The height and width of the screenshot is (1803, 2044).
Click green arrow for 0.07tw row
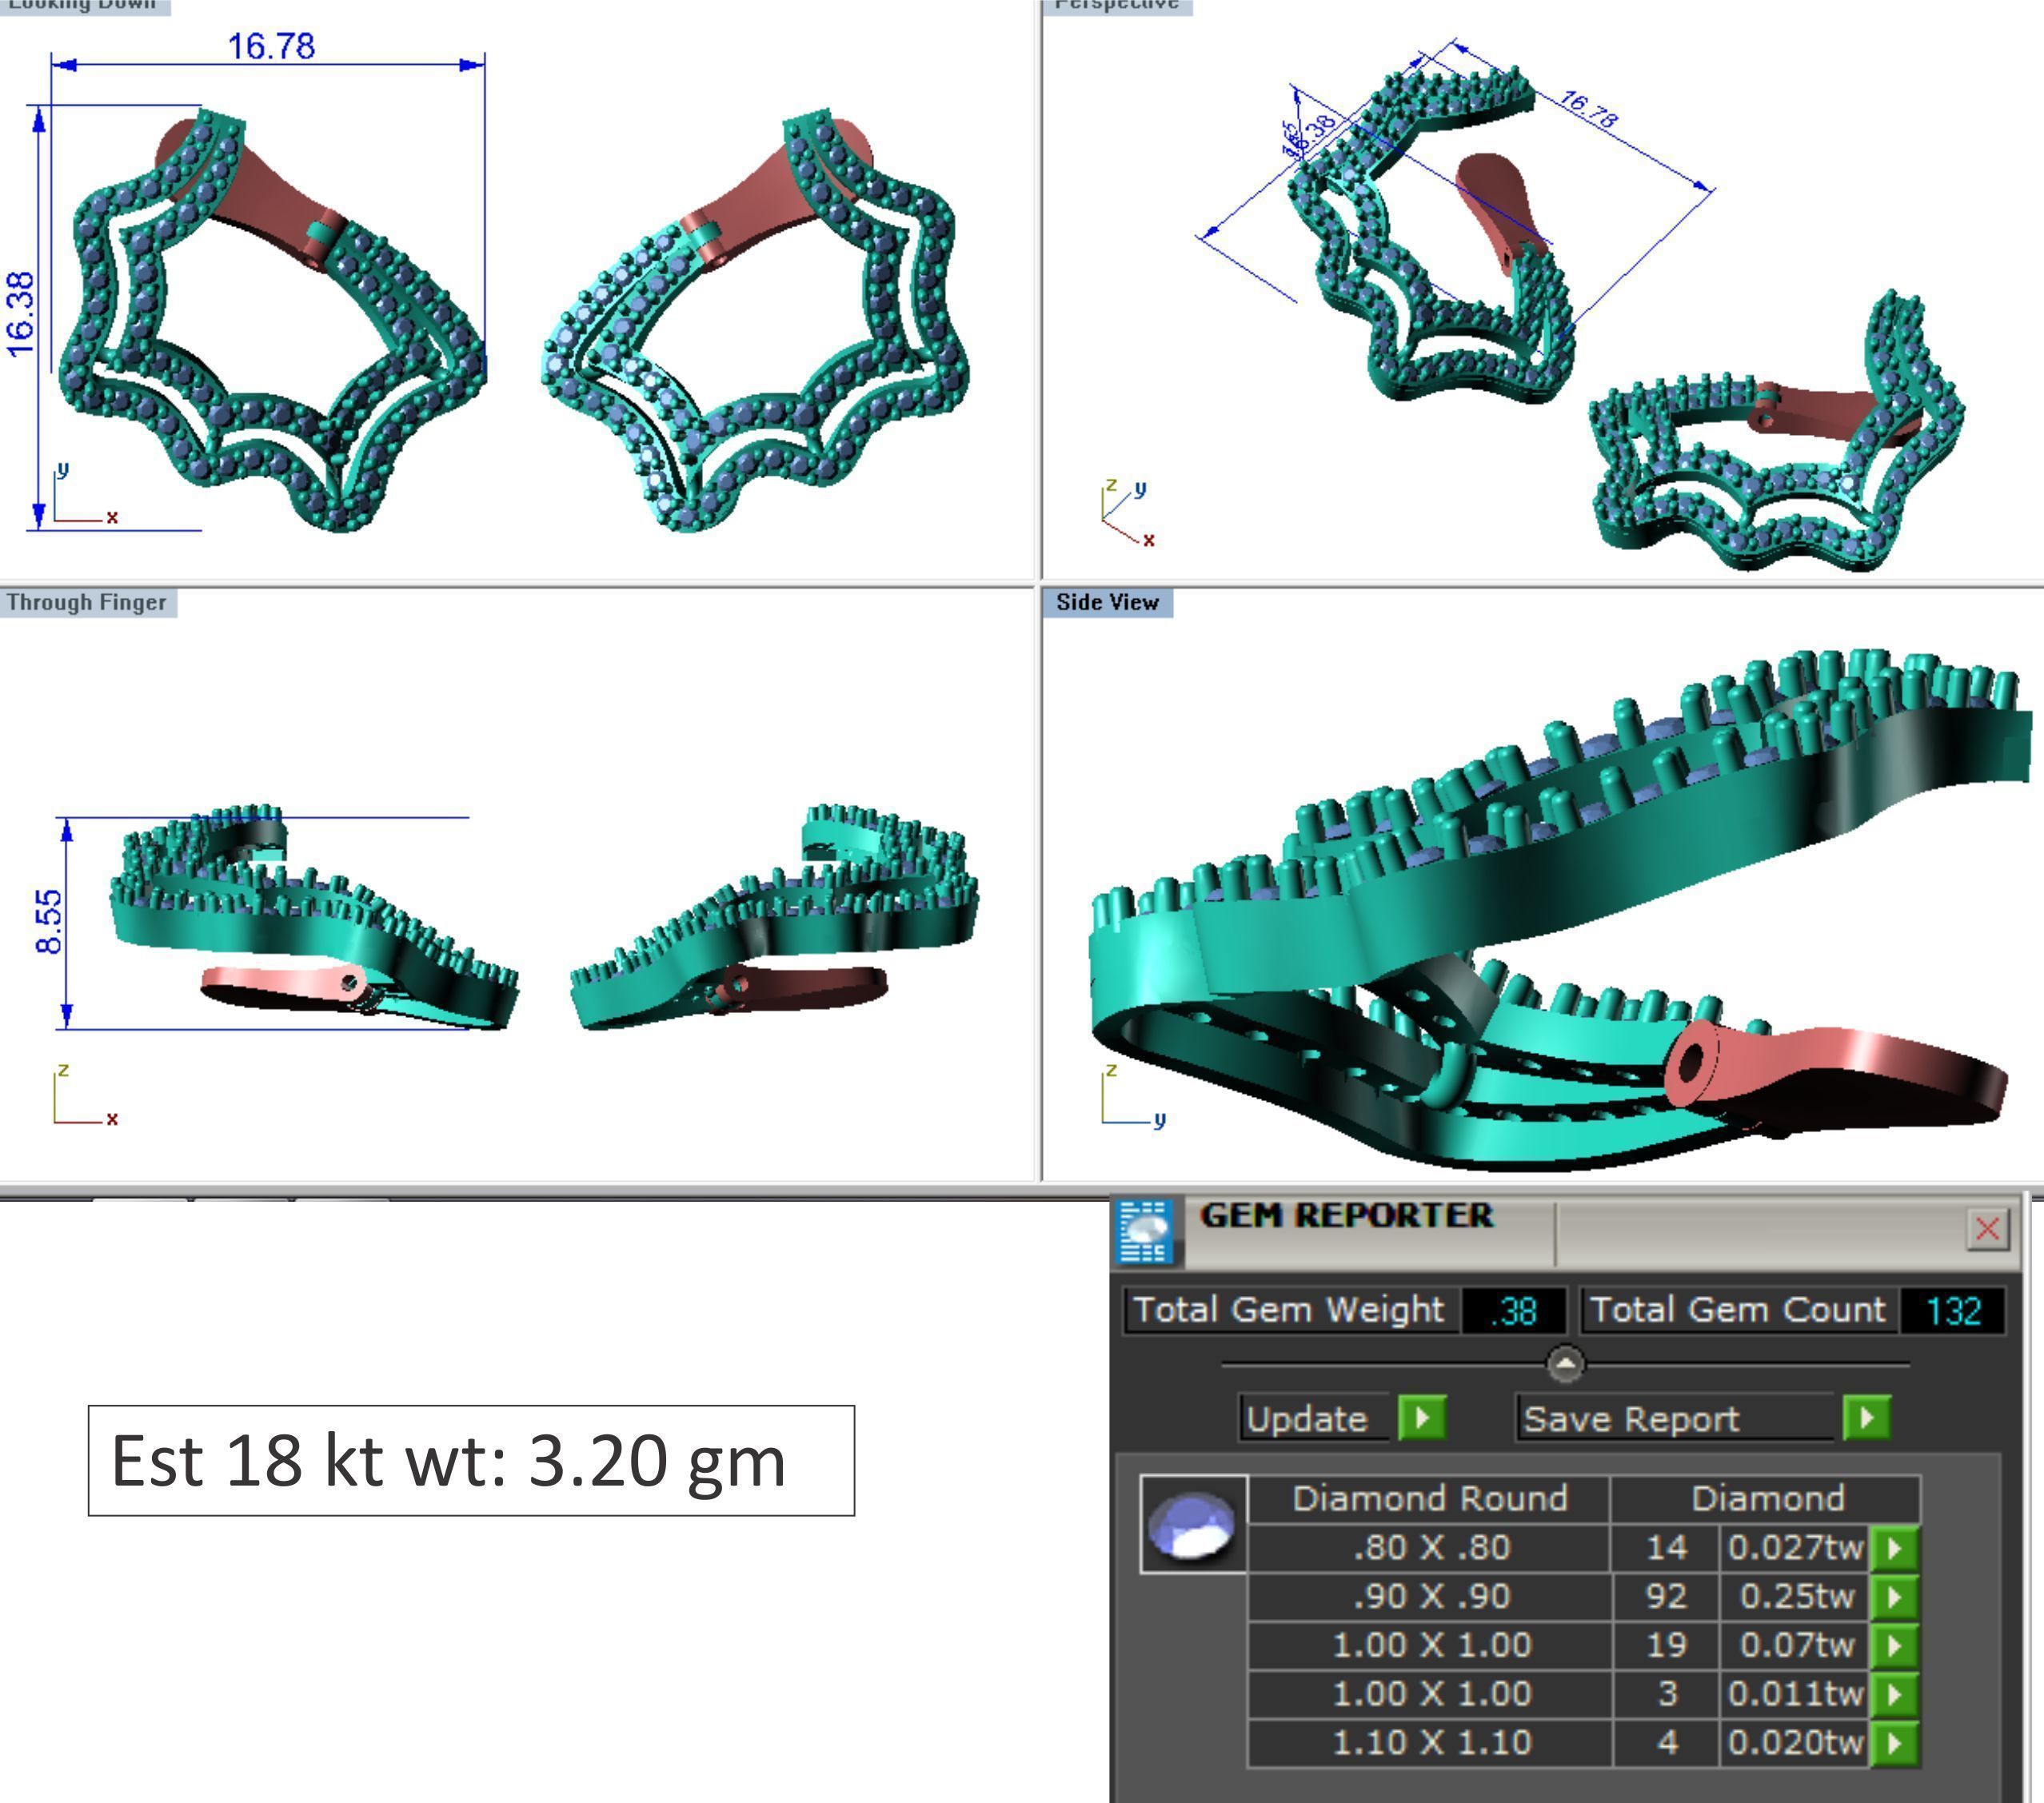[1894, 1645]
